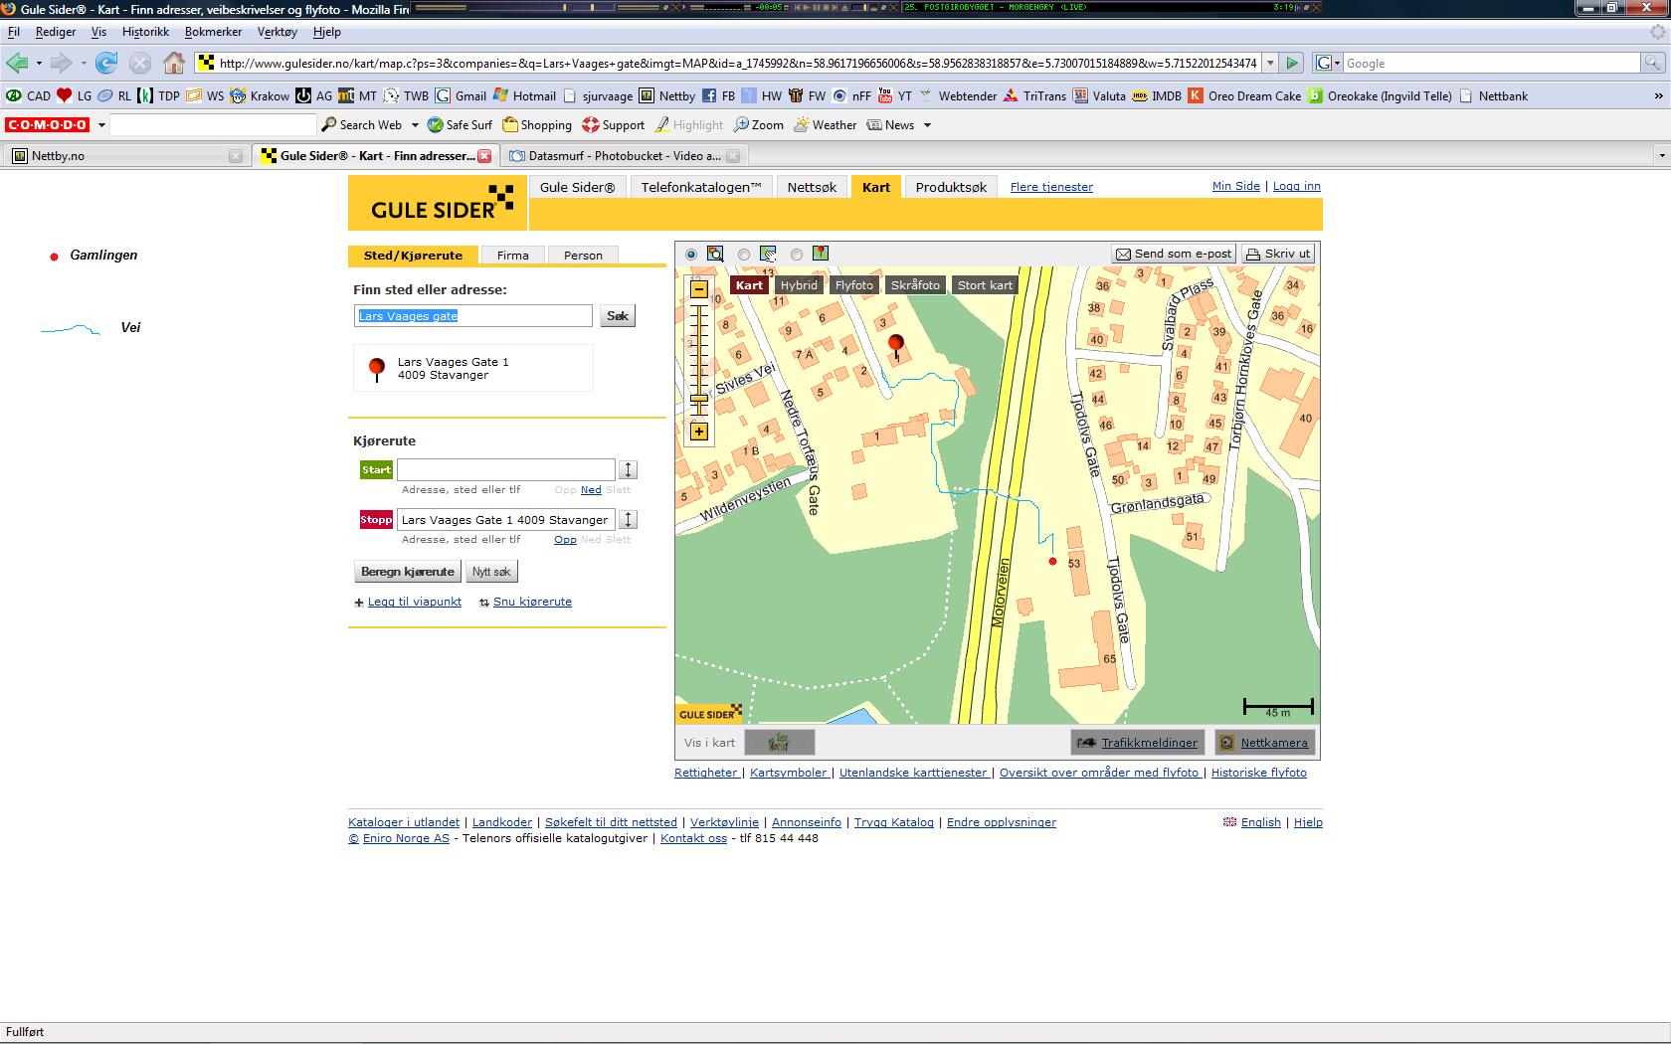The image size is (1671, 1044).
Task: Open the Comodo logo dropdown arrow
Action: 100,125
